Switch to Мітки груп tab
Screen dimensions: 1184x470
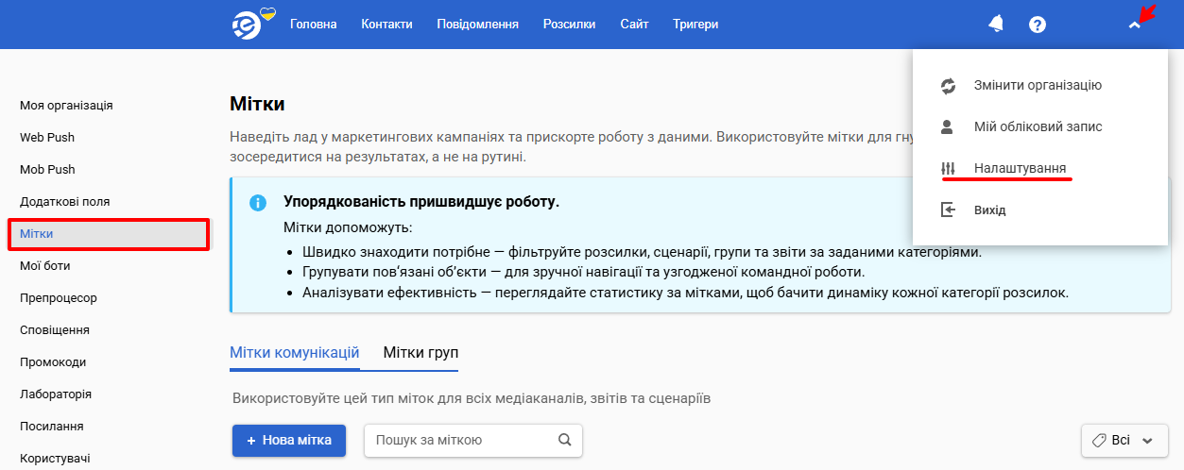tap(420, 352)
